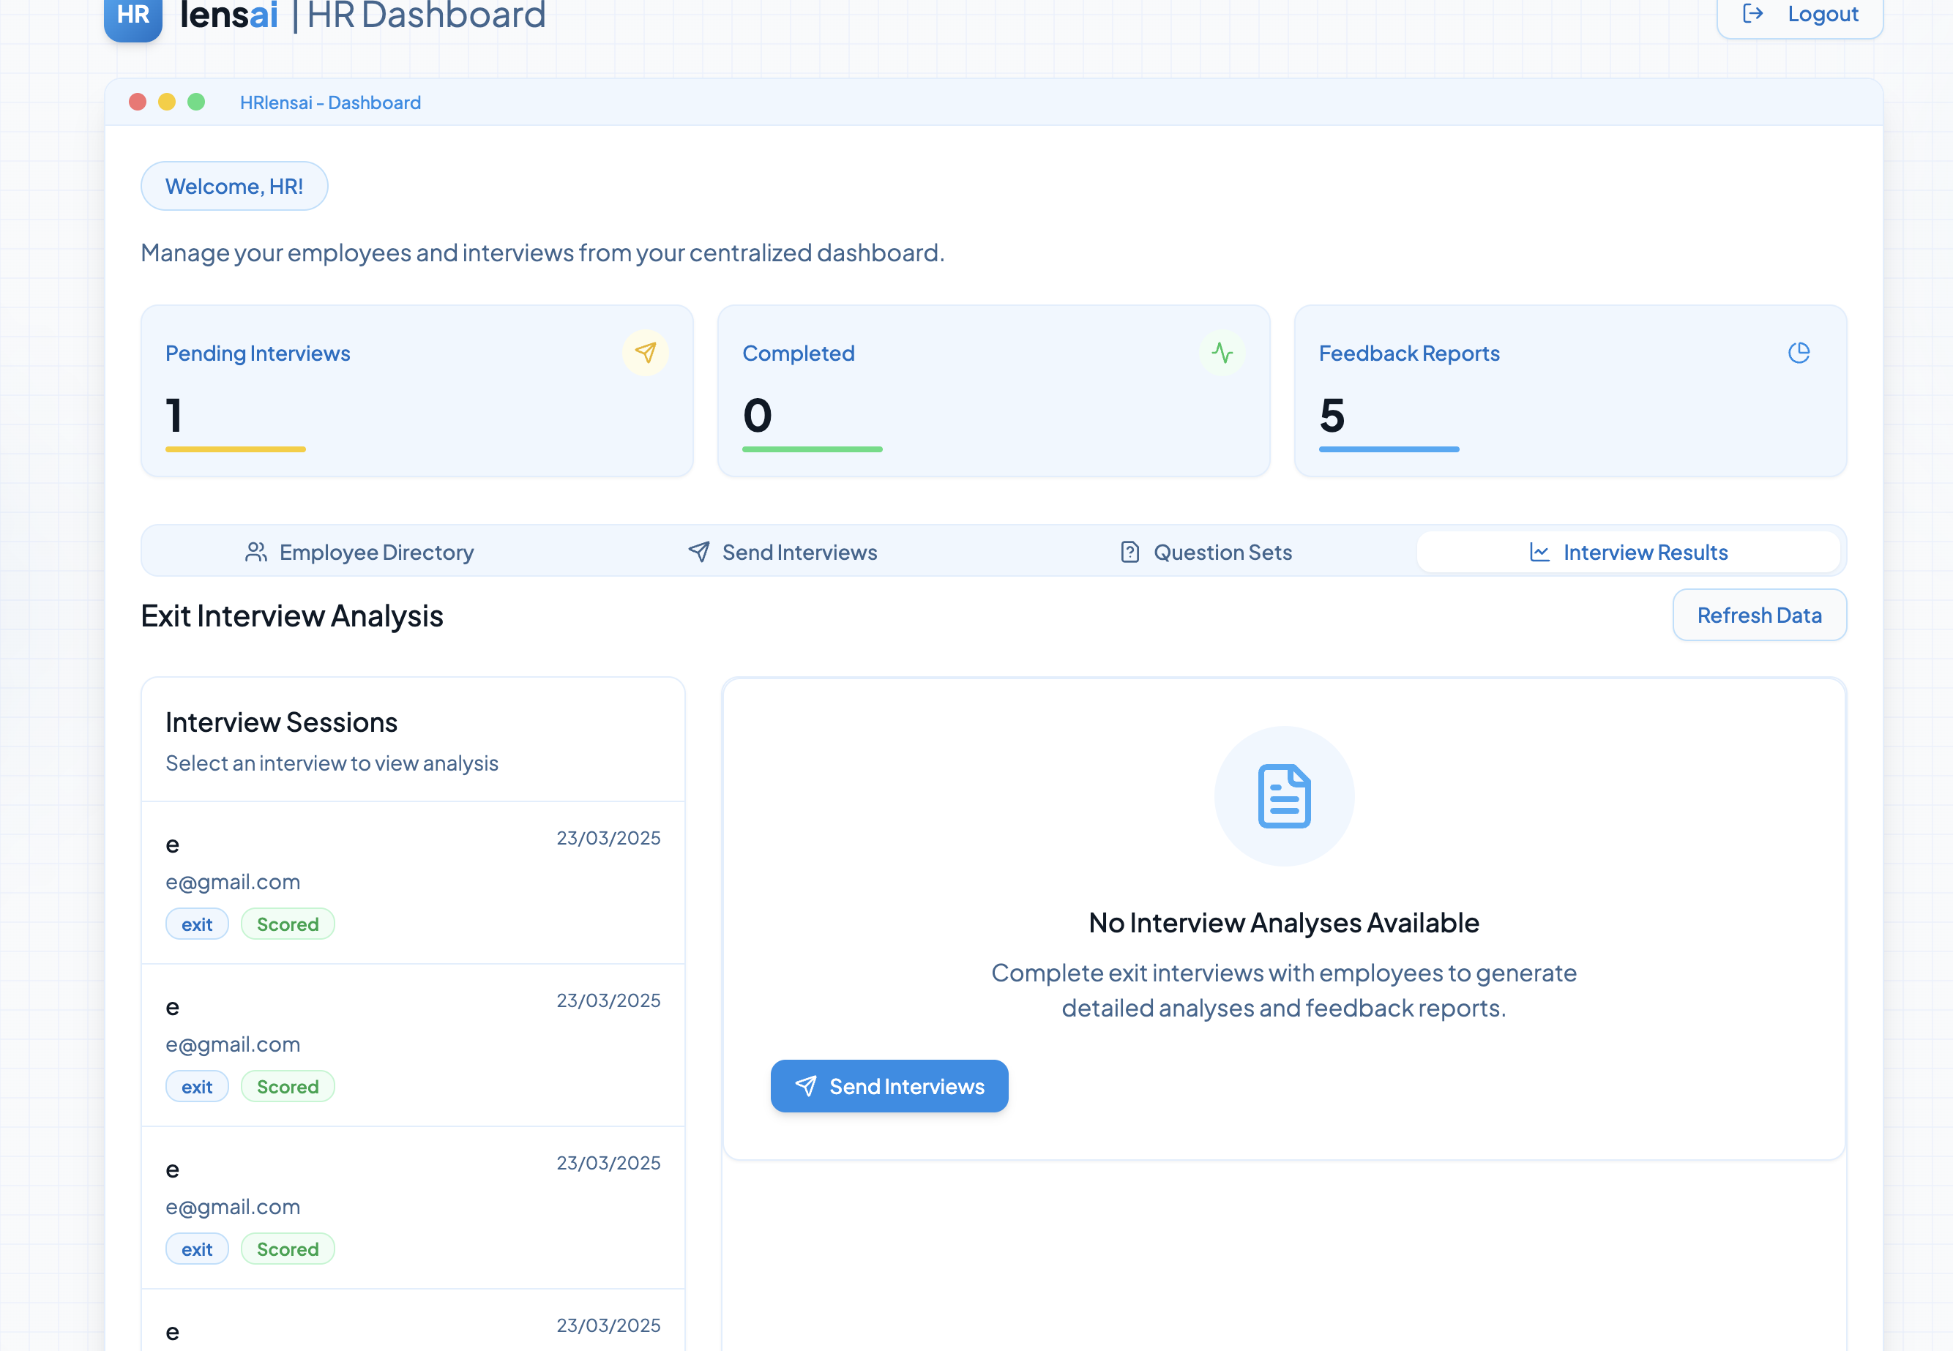
Task: Click Pending Interviews paper plane icon
Action: [x=645, y=352]
